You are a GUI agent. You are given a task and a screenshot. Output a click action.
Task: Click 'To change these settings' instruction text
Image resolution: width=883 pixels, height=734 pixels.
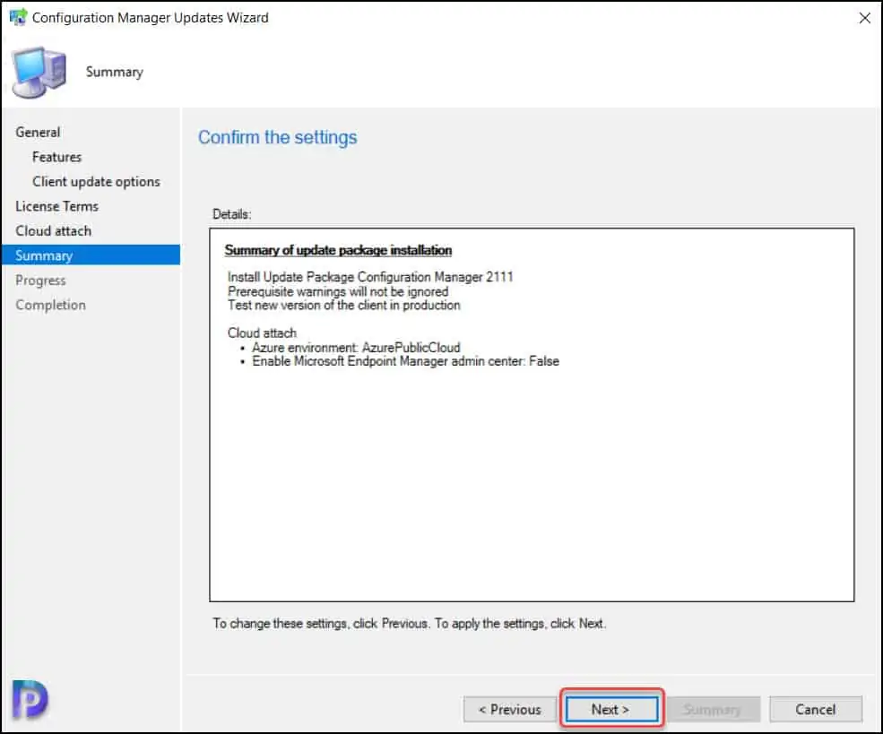click(x=410, y=624)
